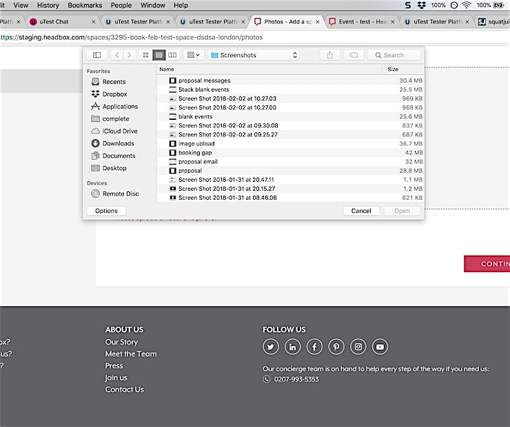Select Downloads in the Favorites sidebar
Image resolution: width=510 pixels, height=427 pixels.
118,144
